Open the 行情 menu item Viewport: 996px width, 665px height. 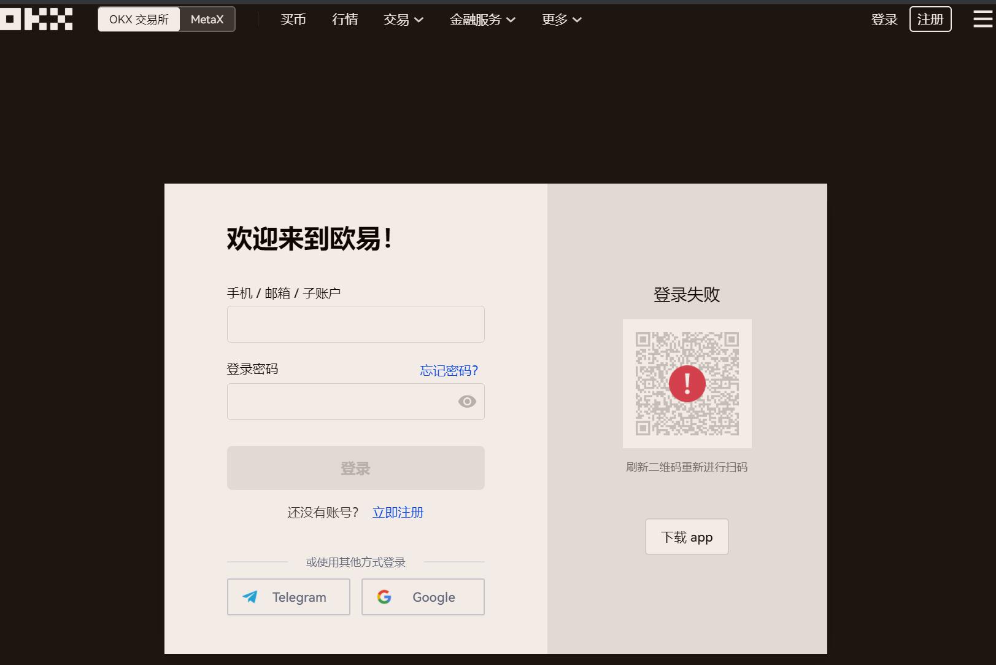345,20
